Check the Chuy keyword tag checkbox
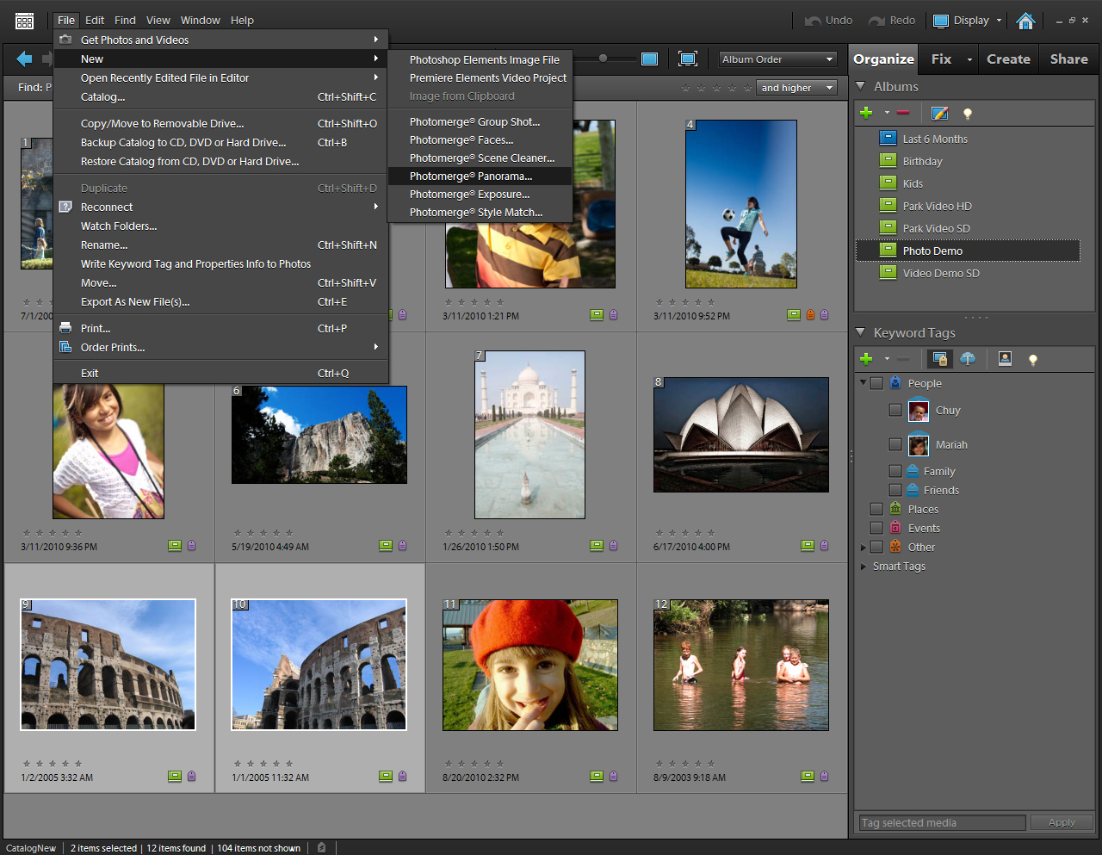The width and height of the screenshot is (1102, 855). click(x=895, y=411)
